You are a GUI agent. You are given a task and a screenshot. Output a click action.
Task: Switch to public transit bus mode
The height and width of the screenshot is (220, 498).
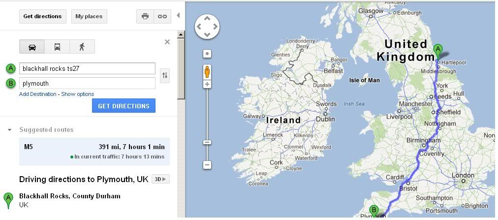click(x=57, y=47)
